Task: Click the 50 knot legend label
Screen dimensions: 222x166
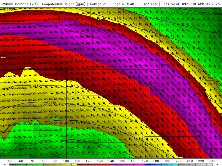Action: 10,161
